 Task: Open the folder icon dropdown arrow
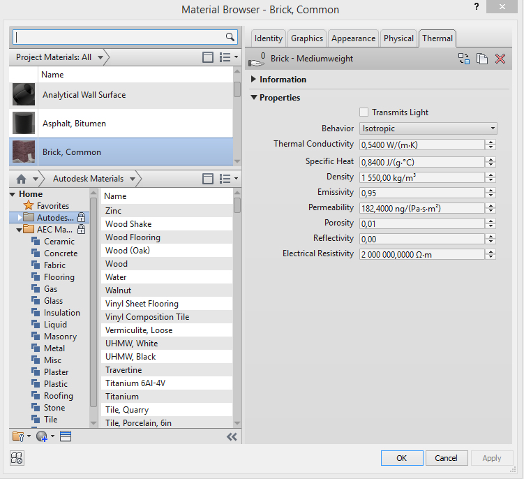tap(29, 436)
